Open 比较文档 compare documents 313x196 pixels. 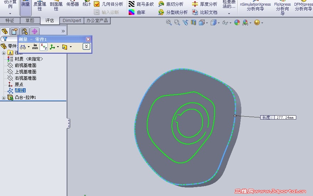205,12
